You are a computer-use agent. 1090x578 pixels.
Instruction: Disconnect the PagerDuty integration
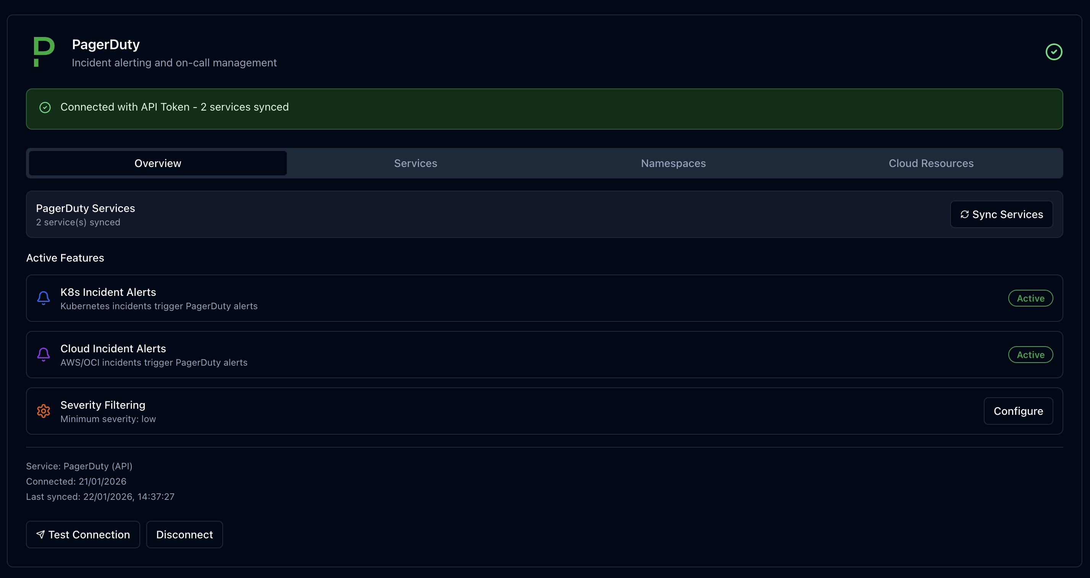184,534
